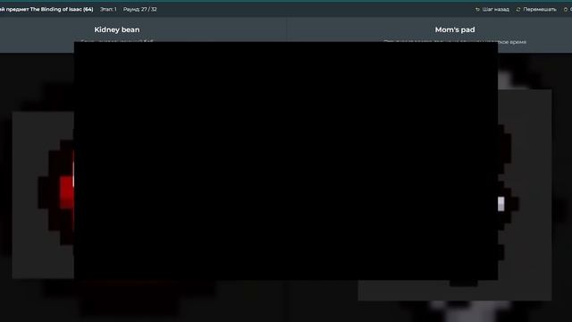
Task: Click the 'Kidney bean' title
Action: (x=117, y=30)
